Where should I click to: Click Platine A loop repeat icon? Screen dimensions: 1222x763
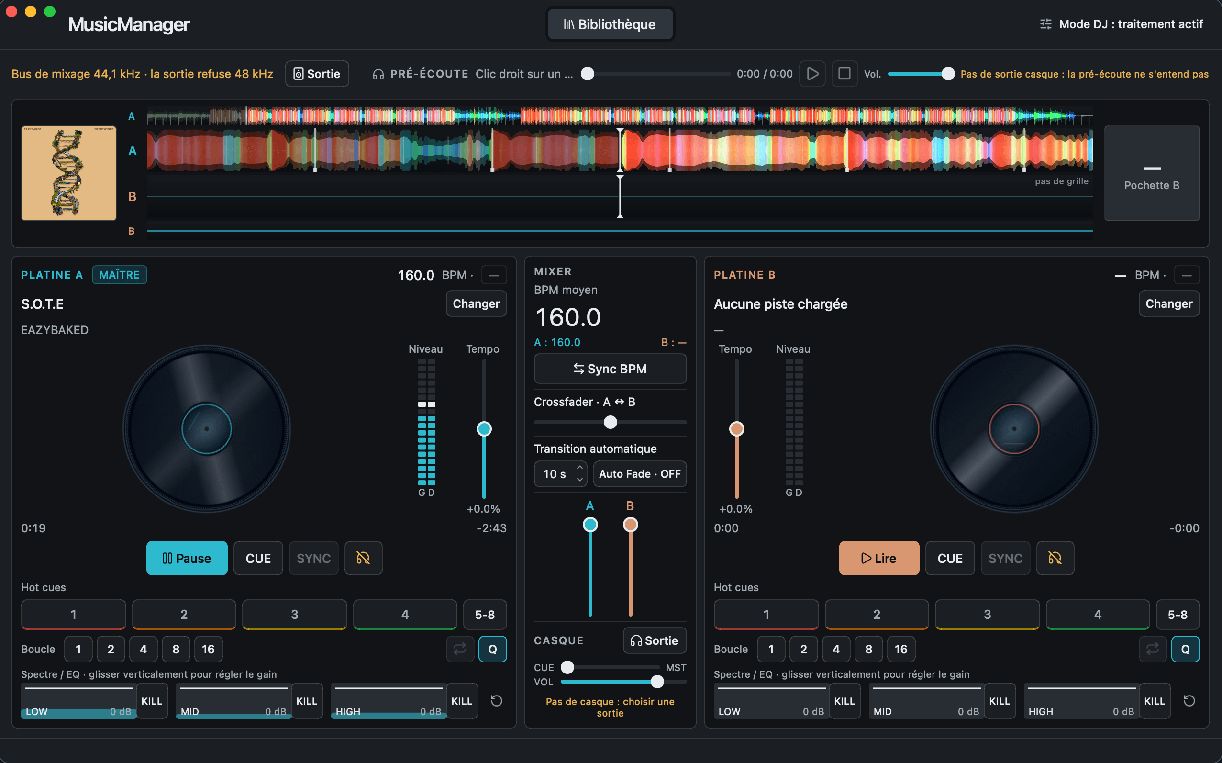pos(459,649)
